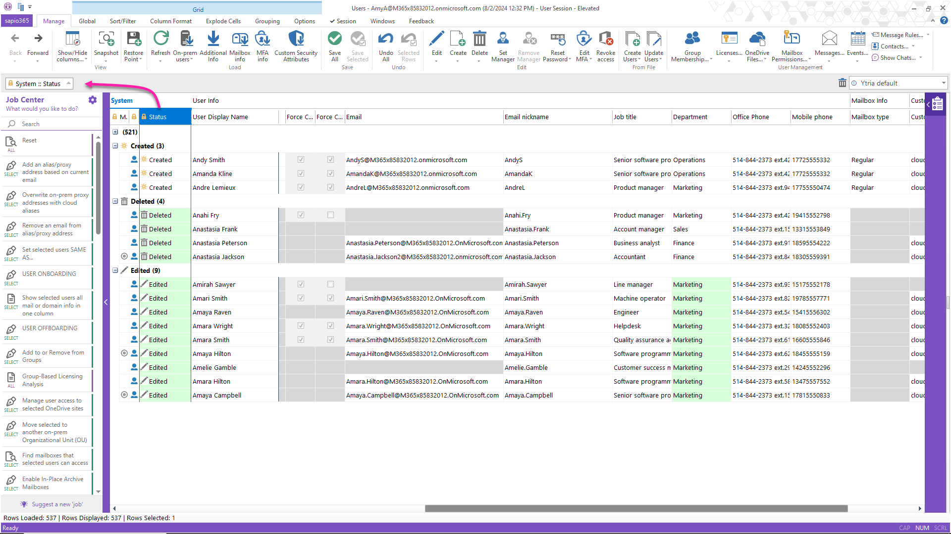Open Update Users from file
The image size is (951, 534).
click(x=654, y=46)
